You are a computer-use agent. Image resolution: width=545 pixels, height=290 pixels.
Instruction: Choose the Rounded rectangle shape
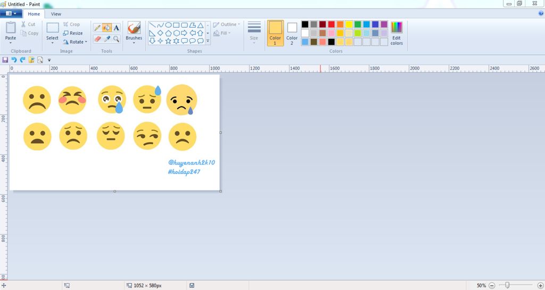tap(184, 26)
